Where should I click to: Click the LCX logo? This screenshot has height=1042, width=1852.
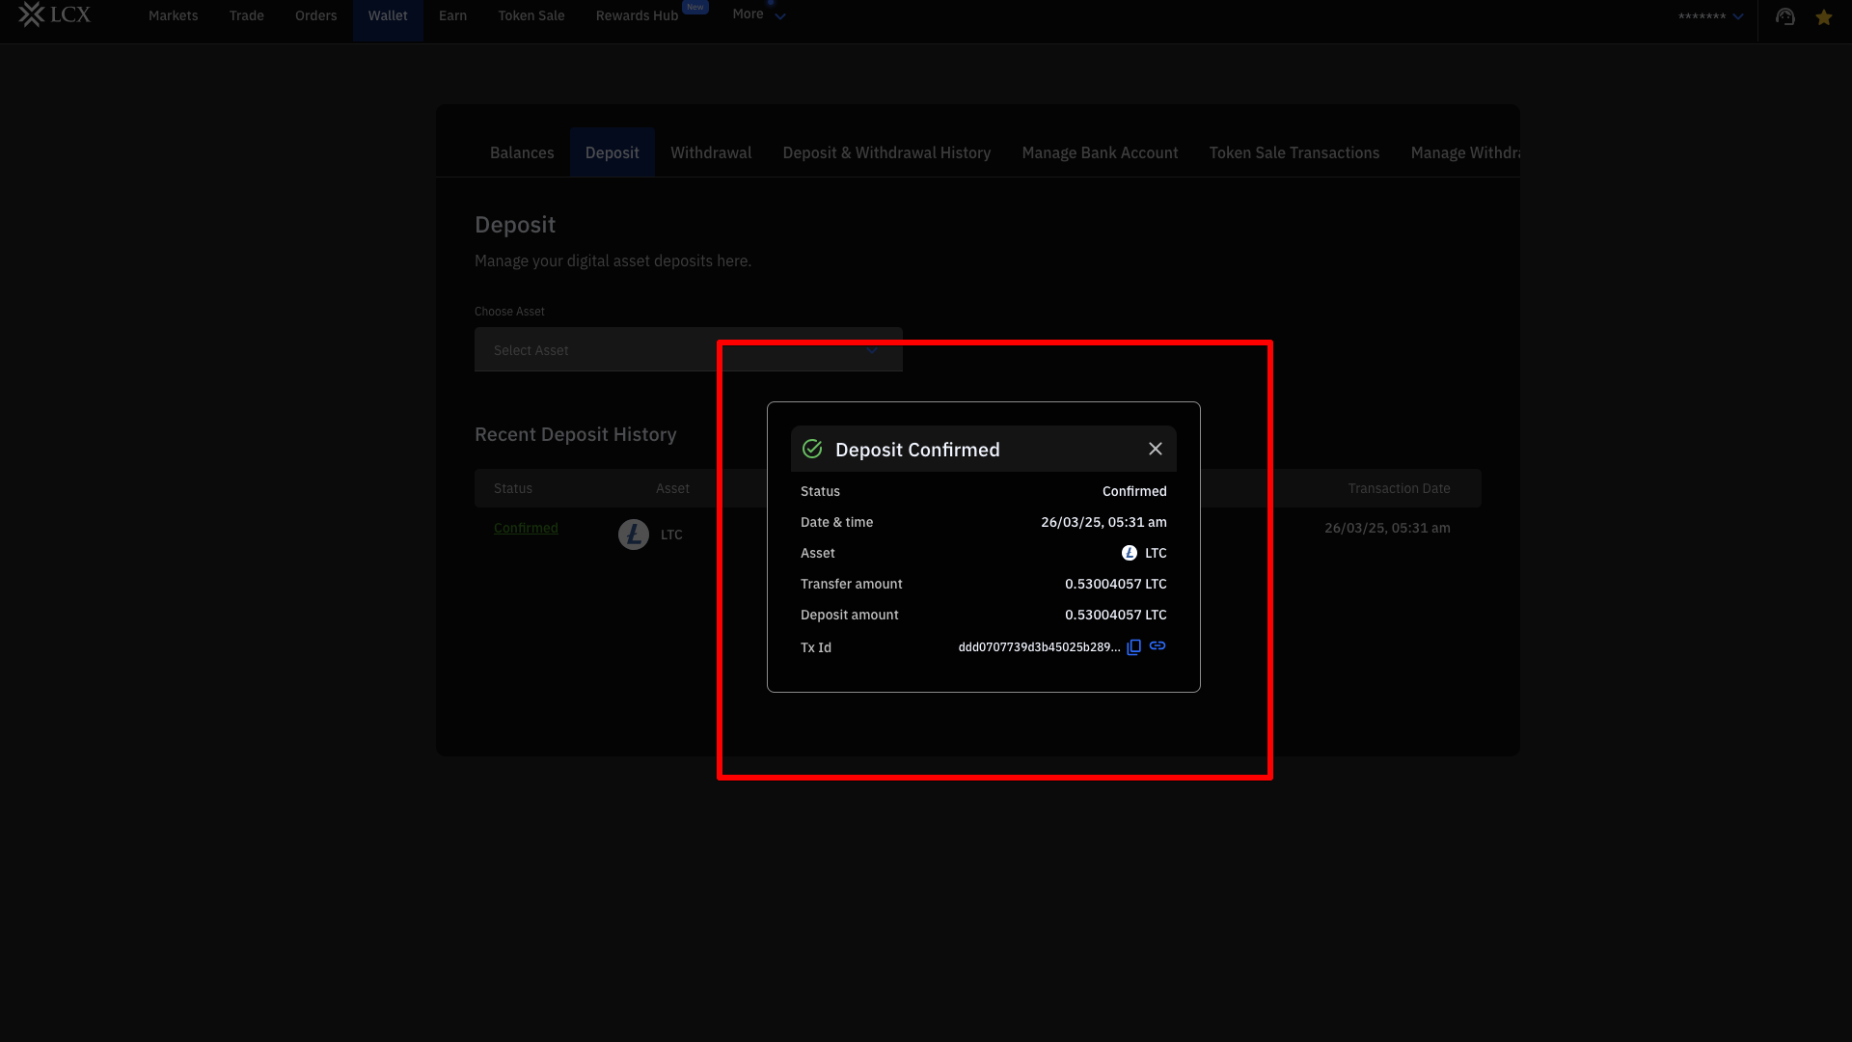(x=55, y=14)
